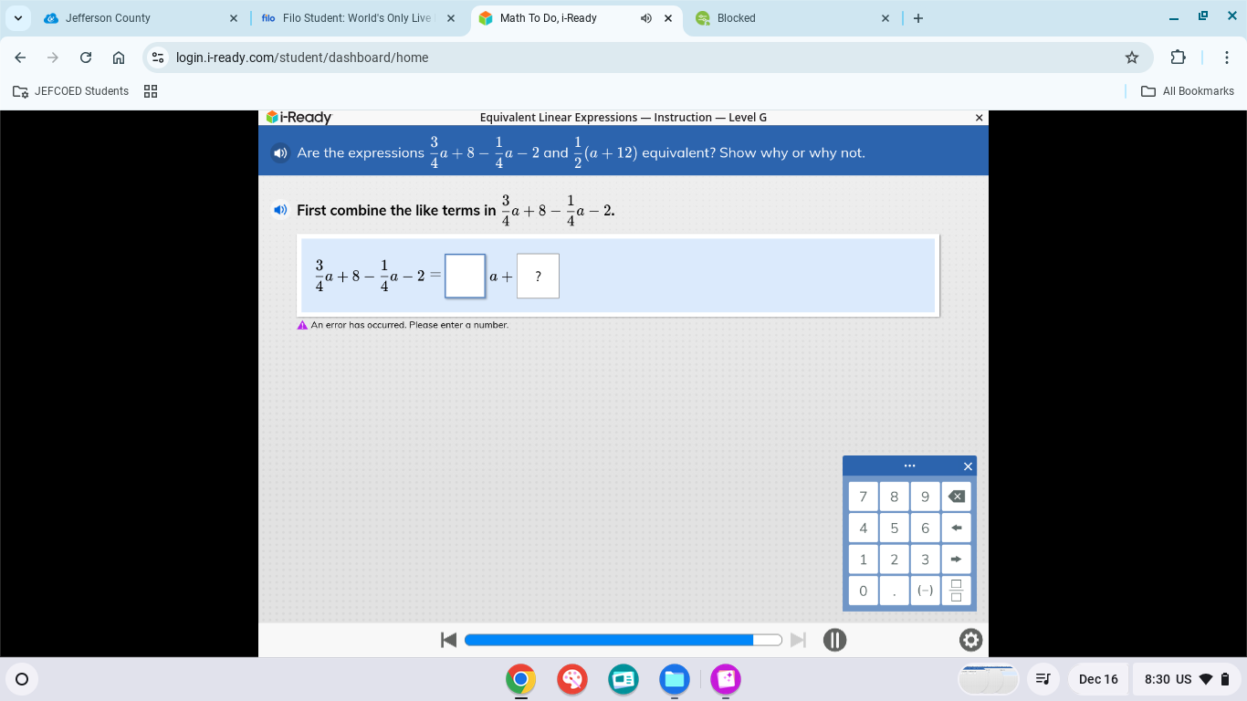Open the keypad options via the ellipsis
The image size is (1247, 701).
(x=909, y=466)
